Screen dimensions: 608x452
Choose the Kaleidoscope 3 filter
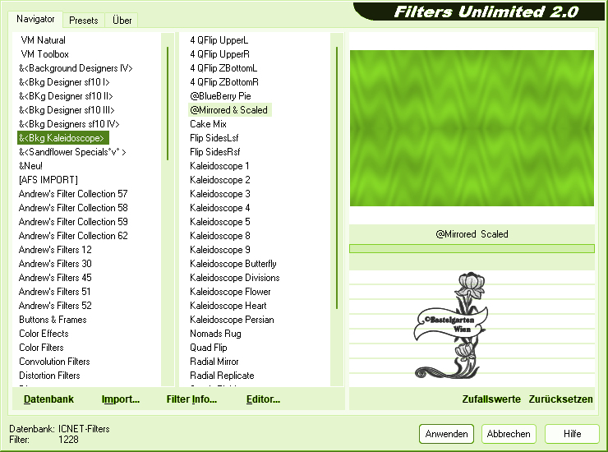pos(220,194)
